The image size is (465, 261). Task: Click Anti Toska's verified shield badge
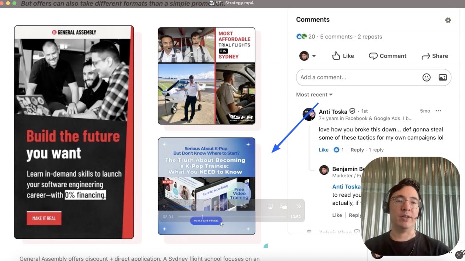[352, 111]
